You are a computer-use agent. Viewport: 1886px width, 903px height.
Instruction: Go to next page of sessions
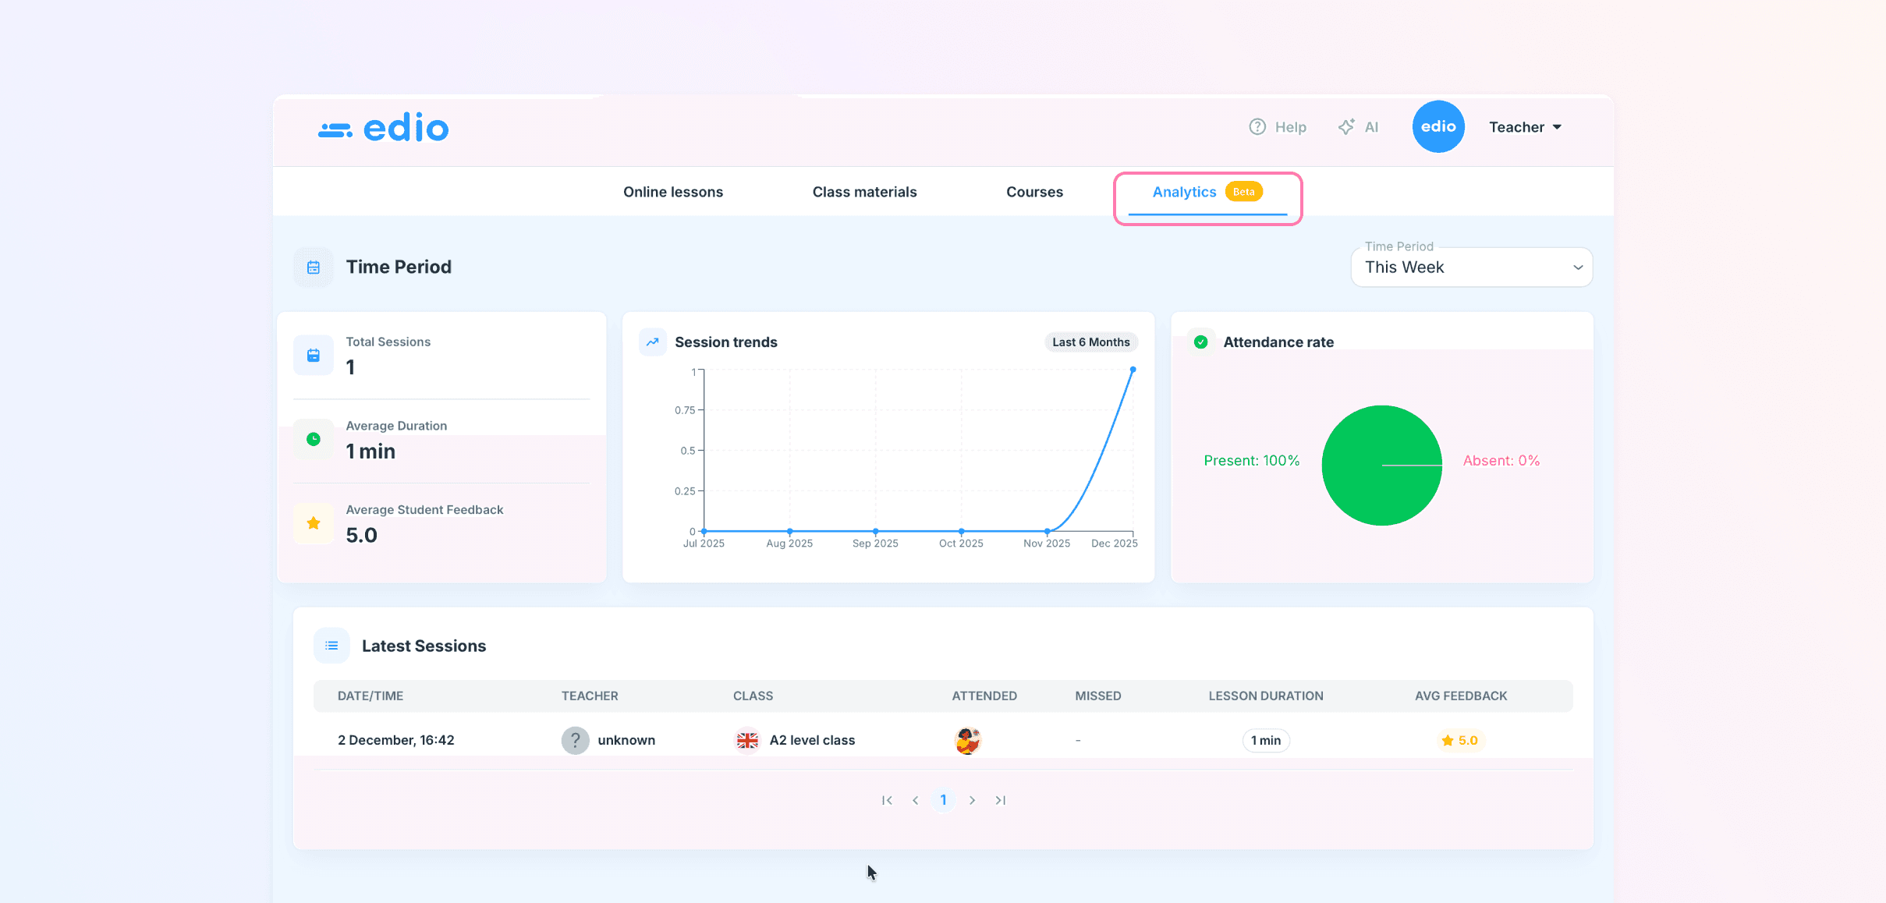coord(972,800)
